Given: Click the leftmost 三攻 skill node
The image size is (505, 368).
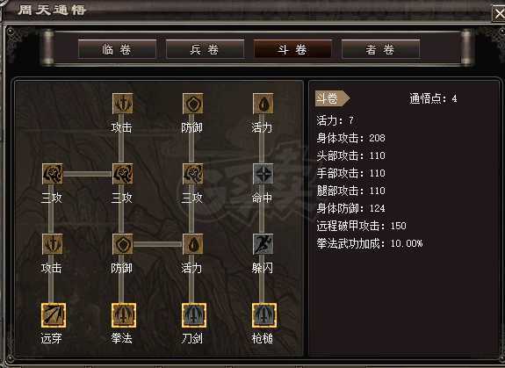Looking at the screenshot, I should (53, 174).
